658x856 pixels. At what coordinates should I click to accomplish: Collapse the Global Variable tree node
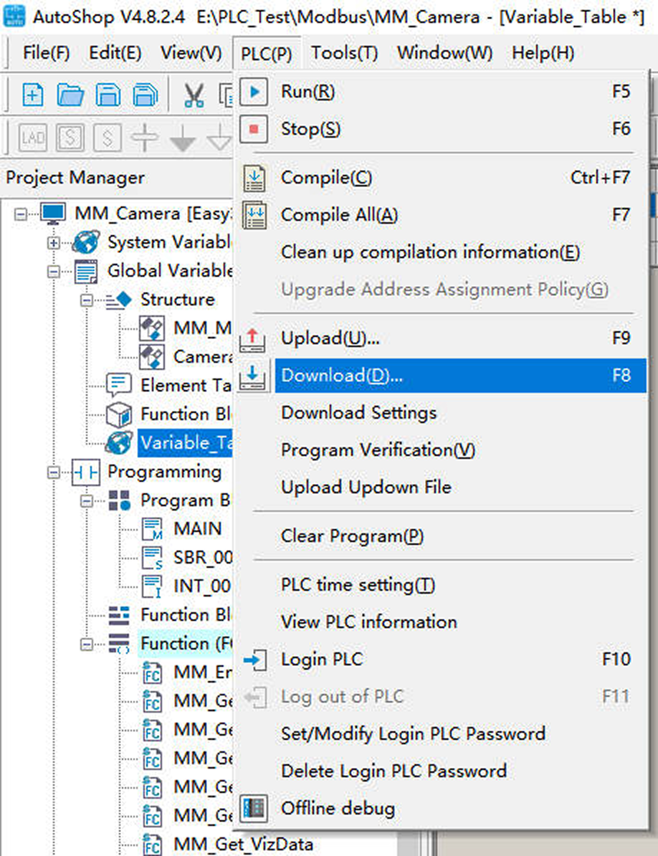click(x=54, y=271)
